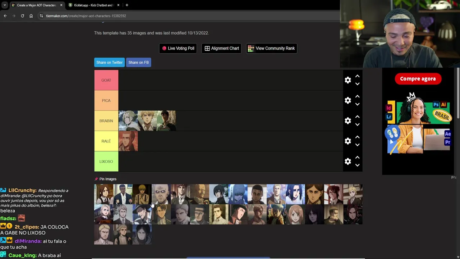
Task: Click the Live Voting Poll button
Action: 178,48
